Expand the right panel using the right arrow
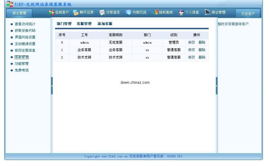This screenshot has height=166, width=270. (217, 85)
